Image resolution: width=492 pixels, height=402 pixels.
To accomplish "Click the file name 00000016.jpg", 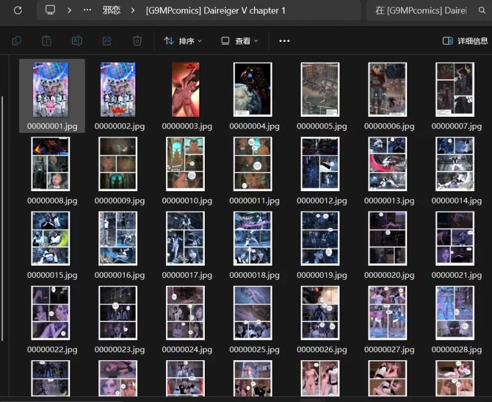I will point(119,275).
